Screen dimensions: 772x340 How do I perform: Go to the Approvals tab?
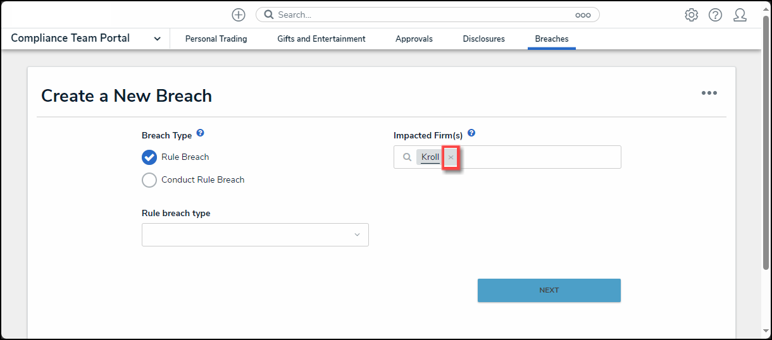coord(414,39)
